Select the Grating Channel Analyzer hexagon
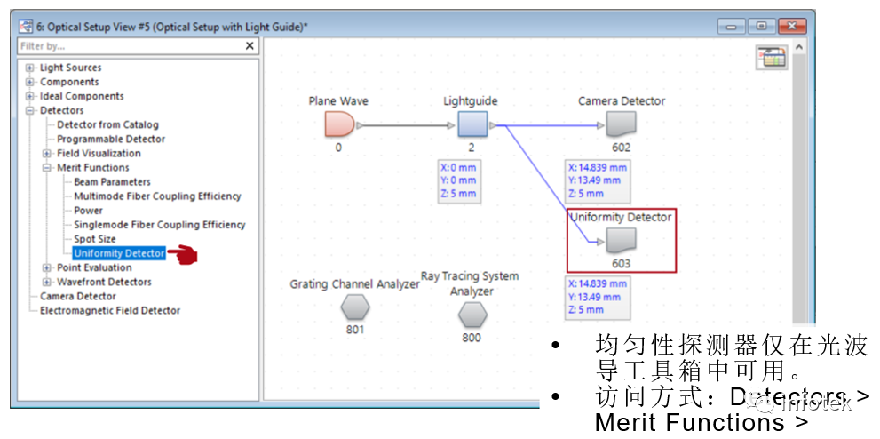880x439 pixels. (x=354, y=307)
